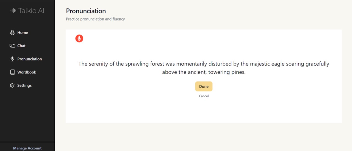The width and height of the screenshot is (352, 151).
Task: Click the "Practice pronunciation and fluency" subtitle
Action: pos(95,19)
